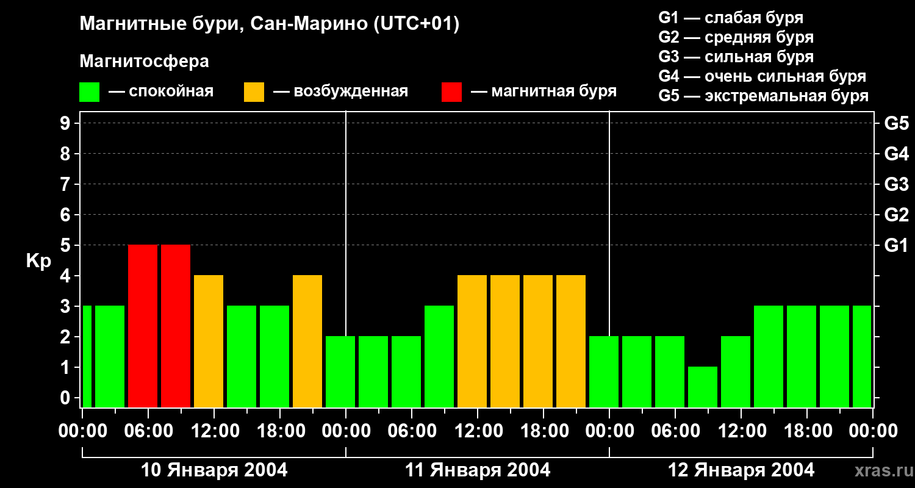Screen dimensions: 915x488
Task: Click the orange bar after 18:00 on 10 Января
Action: pyautogui.click(x=307, y=341)
